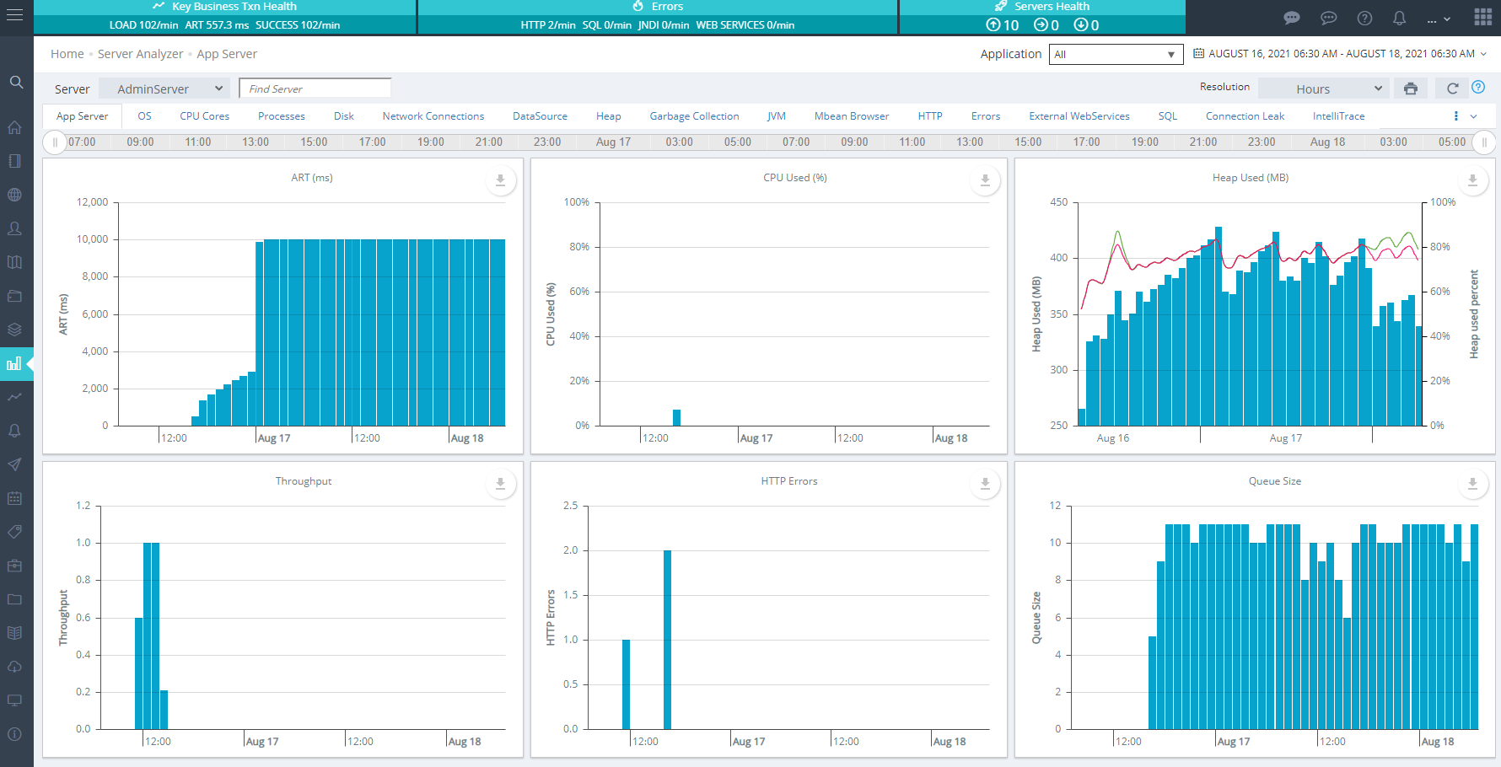Image resolution: width=1501 pixels, height=767 pixels.
Task: Click the calendar icon beside date range
Action: point(1199,54)
